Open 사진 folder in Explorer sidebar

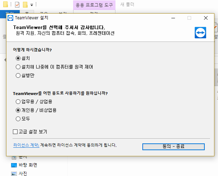pyautogui.click(x=23, y=173)
